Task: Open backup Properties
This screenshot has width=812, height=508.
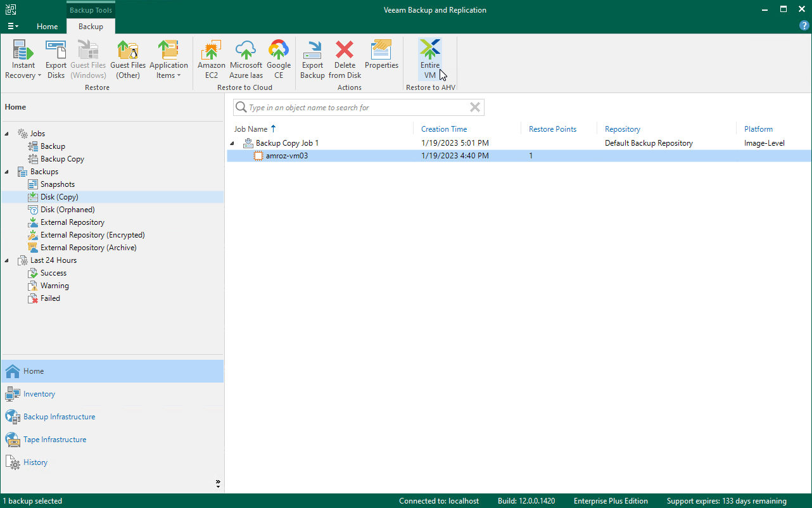Action: (x=381, y=54)
